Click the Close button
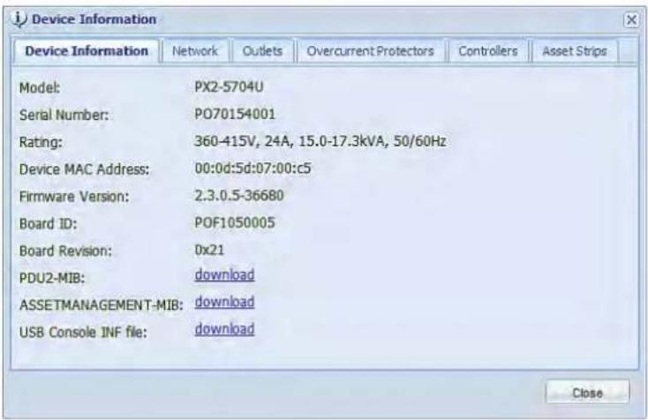The width and height of the screenshot is (648, 420). [587, 393]
